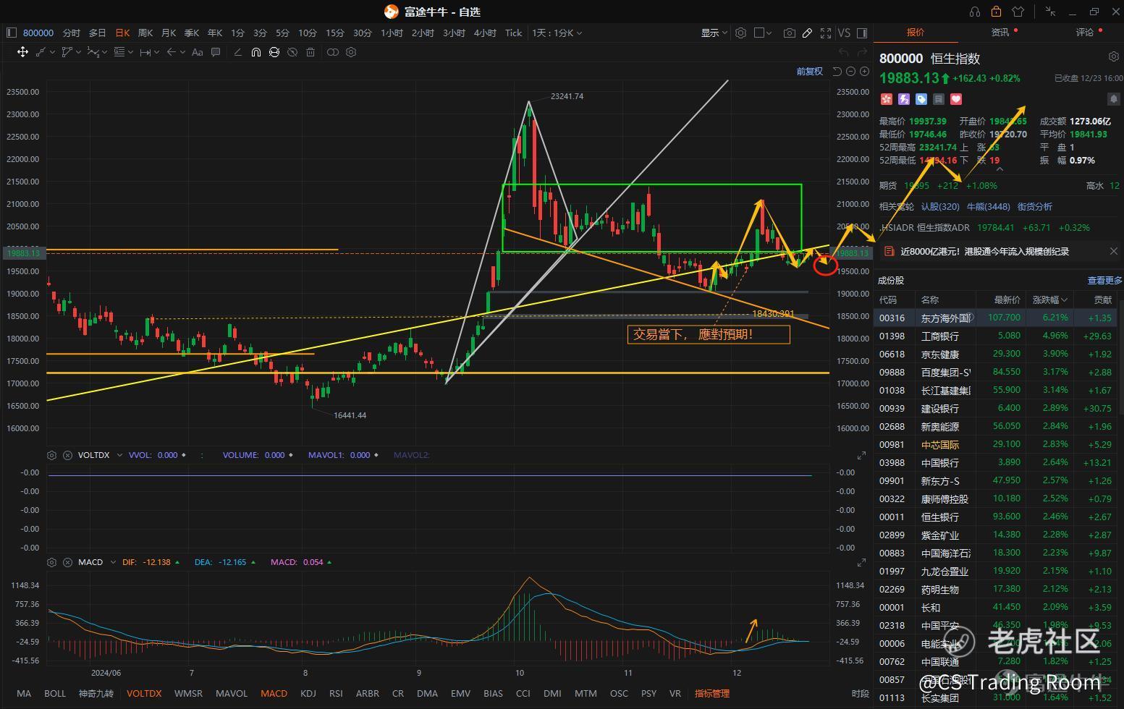The image size is (1124, 709).
Task: Select the range measure drawing tool
Action: pyautogui.click(x=145, y=52)
